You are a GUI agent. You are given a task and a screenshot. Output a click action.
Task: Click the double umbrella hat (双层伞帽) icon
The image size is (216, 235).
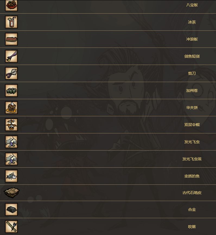pos(11,125)
